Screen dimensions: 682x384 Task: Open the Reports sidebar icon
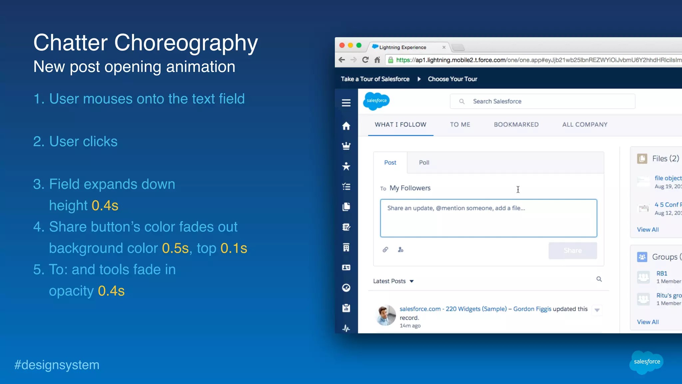(x=346, y=308)
